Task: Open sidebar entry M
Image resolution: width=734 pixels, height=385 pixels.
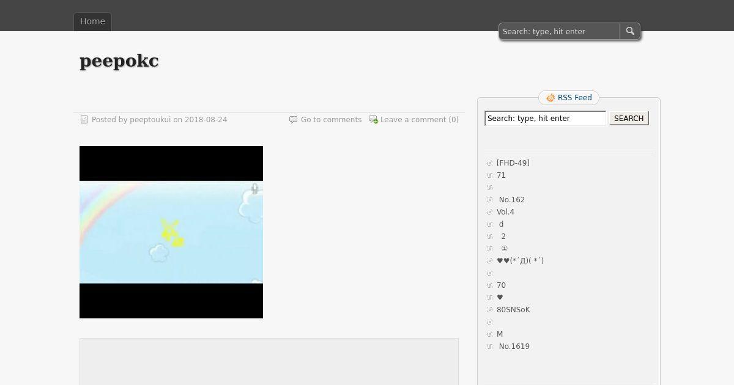Action: pyautogui.click(x=500, y=334)
